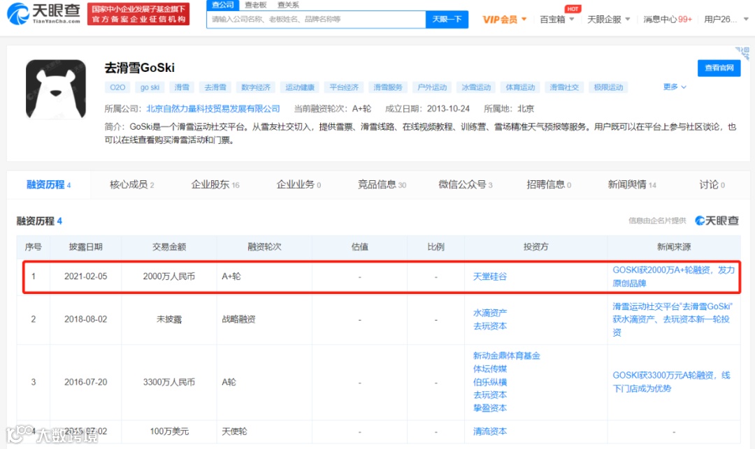Screen dimensions: 755x449
Task: Click the HOT badge above 百宝箱
Action: [x=573, y=8]
